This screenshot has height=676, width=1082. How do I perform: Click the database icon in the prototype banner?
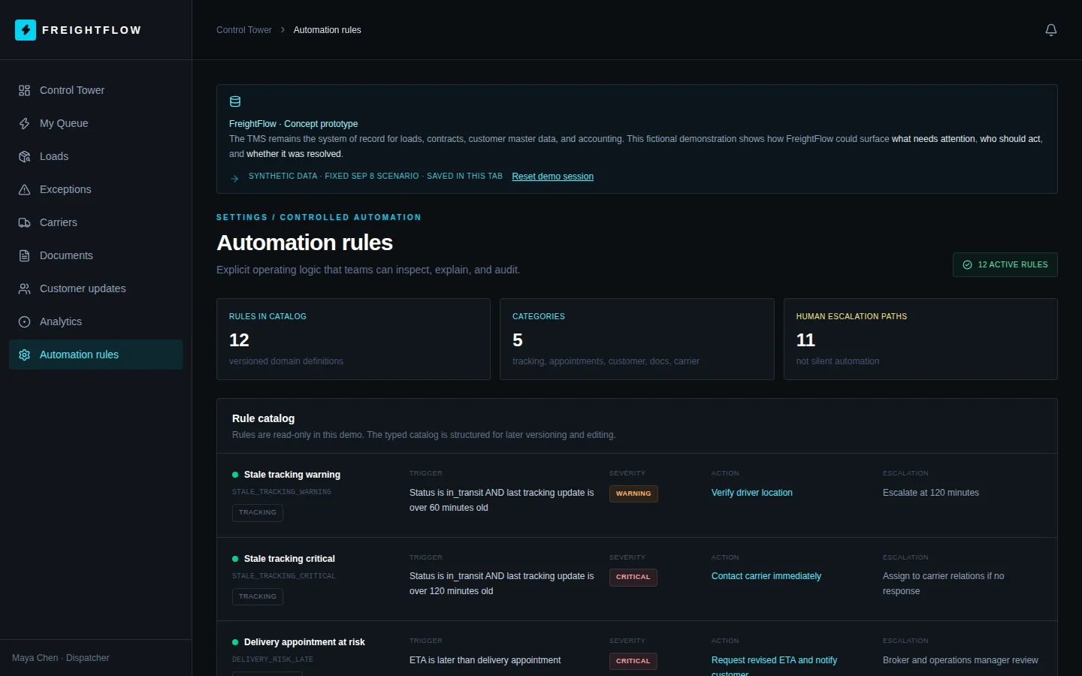click(x=235, y=101)
